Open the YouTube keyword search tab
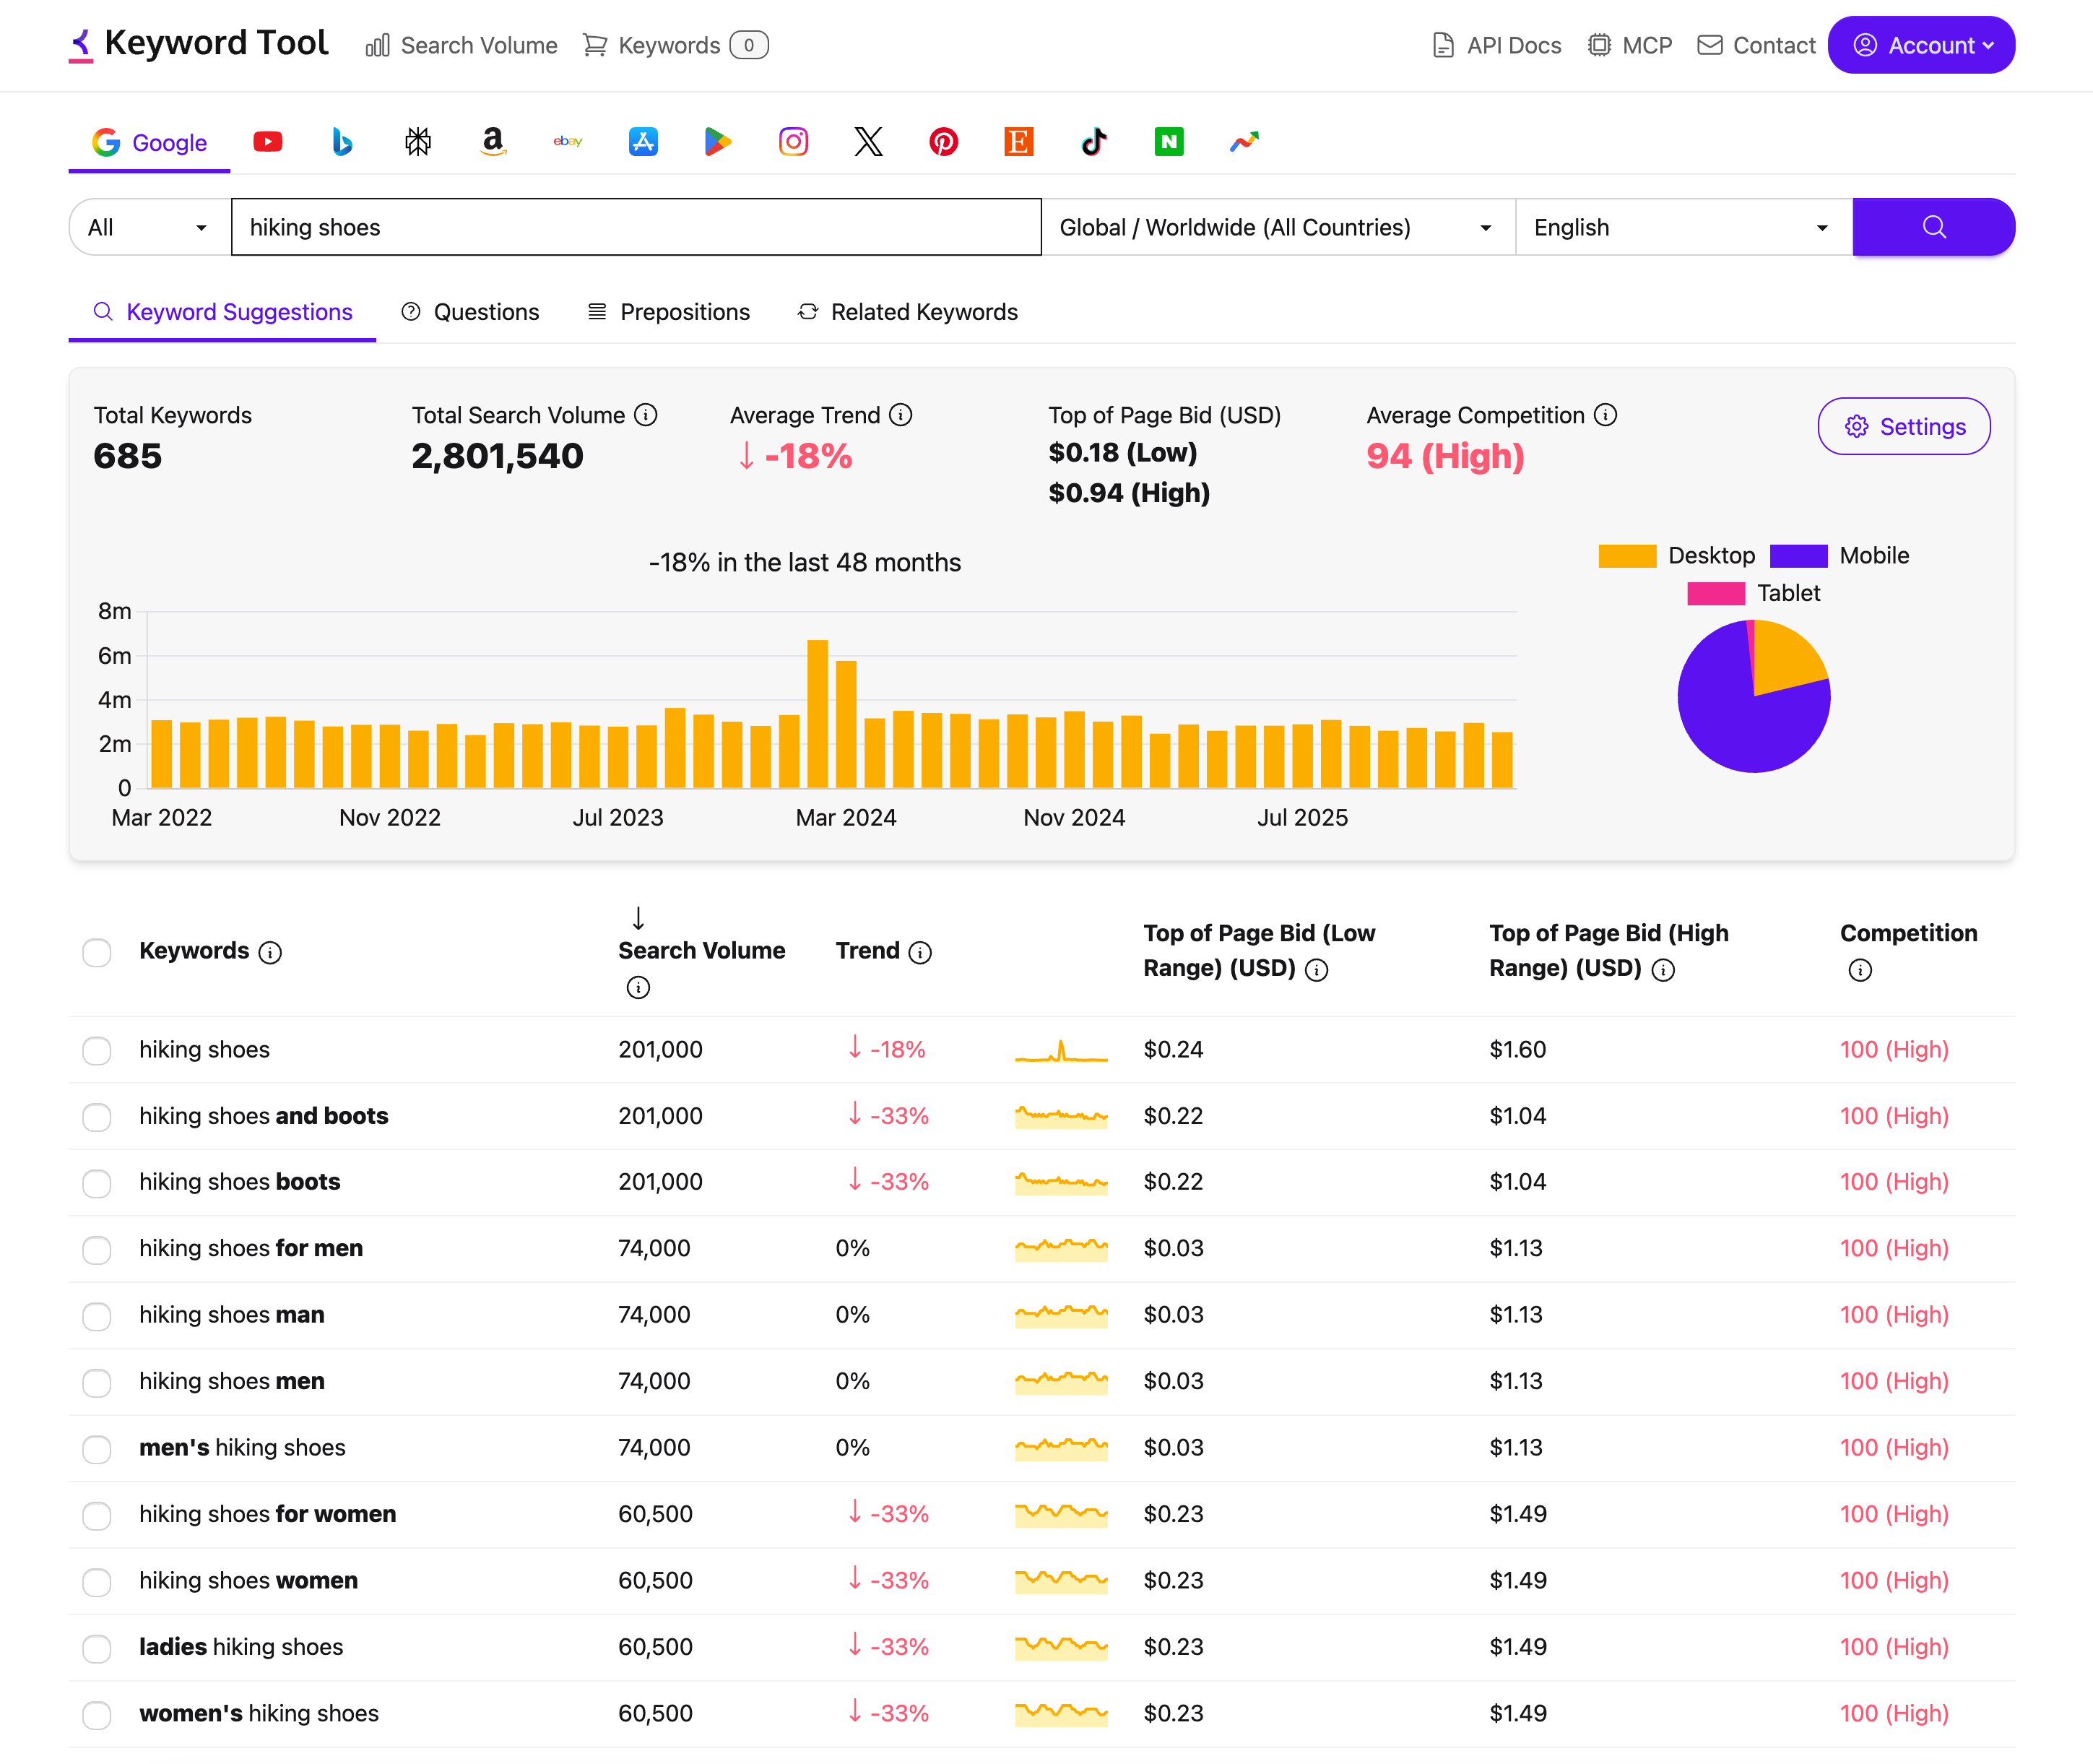Viewport: 2093px width, 1764px height. coord(267,142)
